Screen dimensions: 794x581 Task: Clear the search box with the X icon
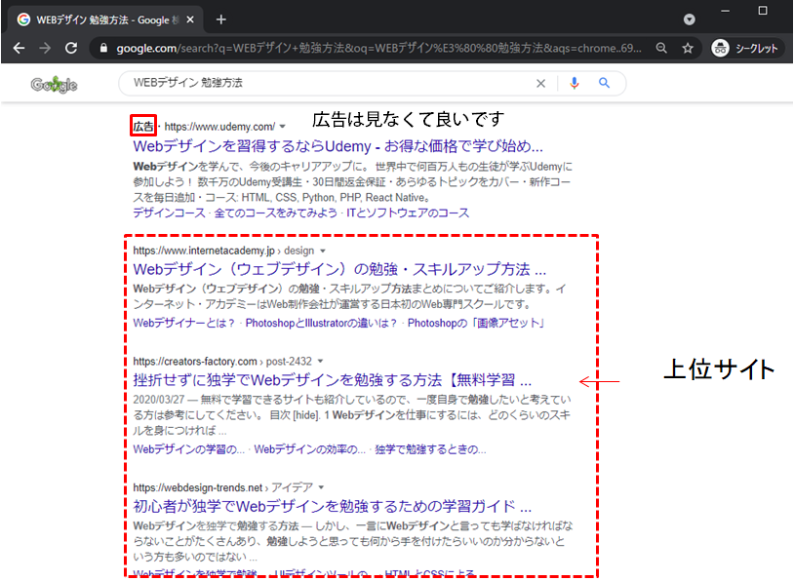540,84
